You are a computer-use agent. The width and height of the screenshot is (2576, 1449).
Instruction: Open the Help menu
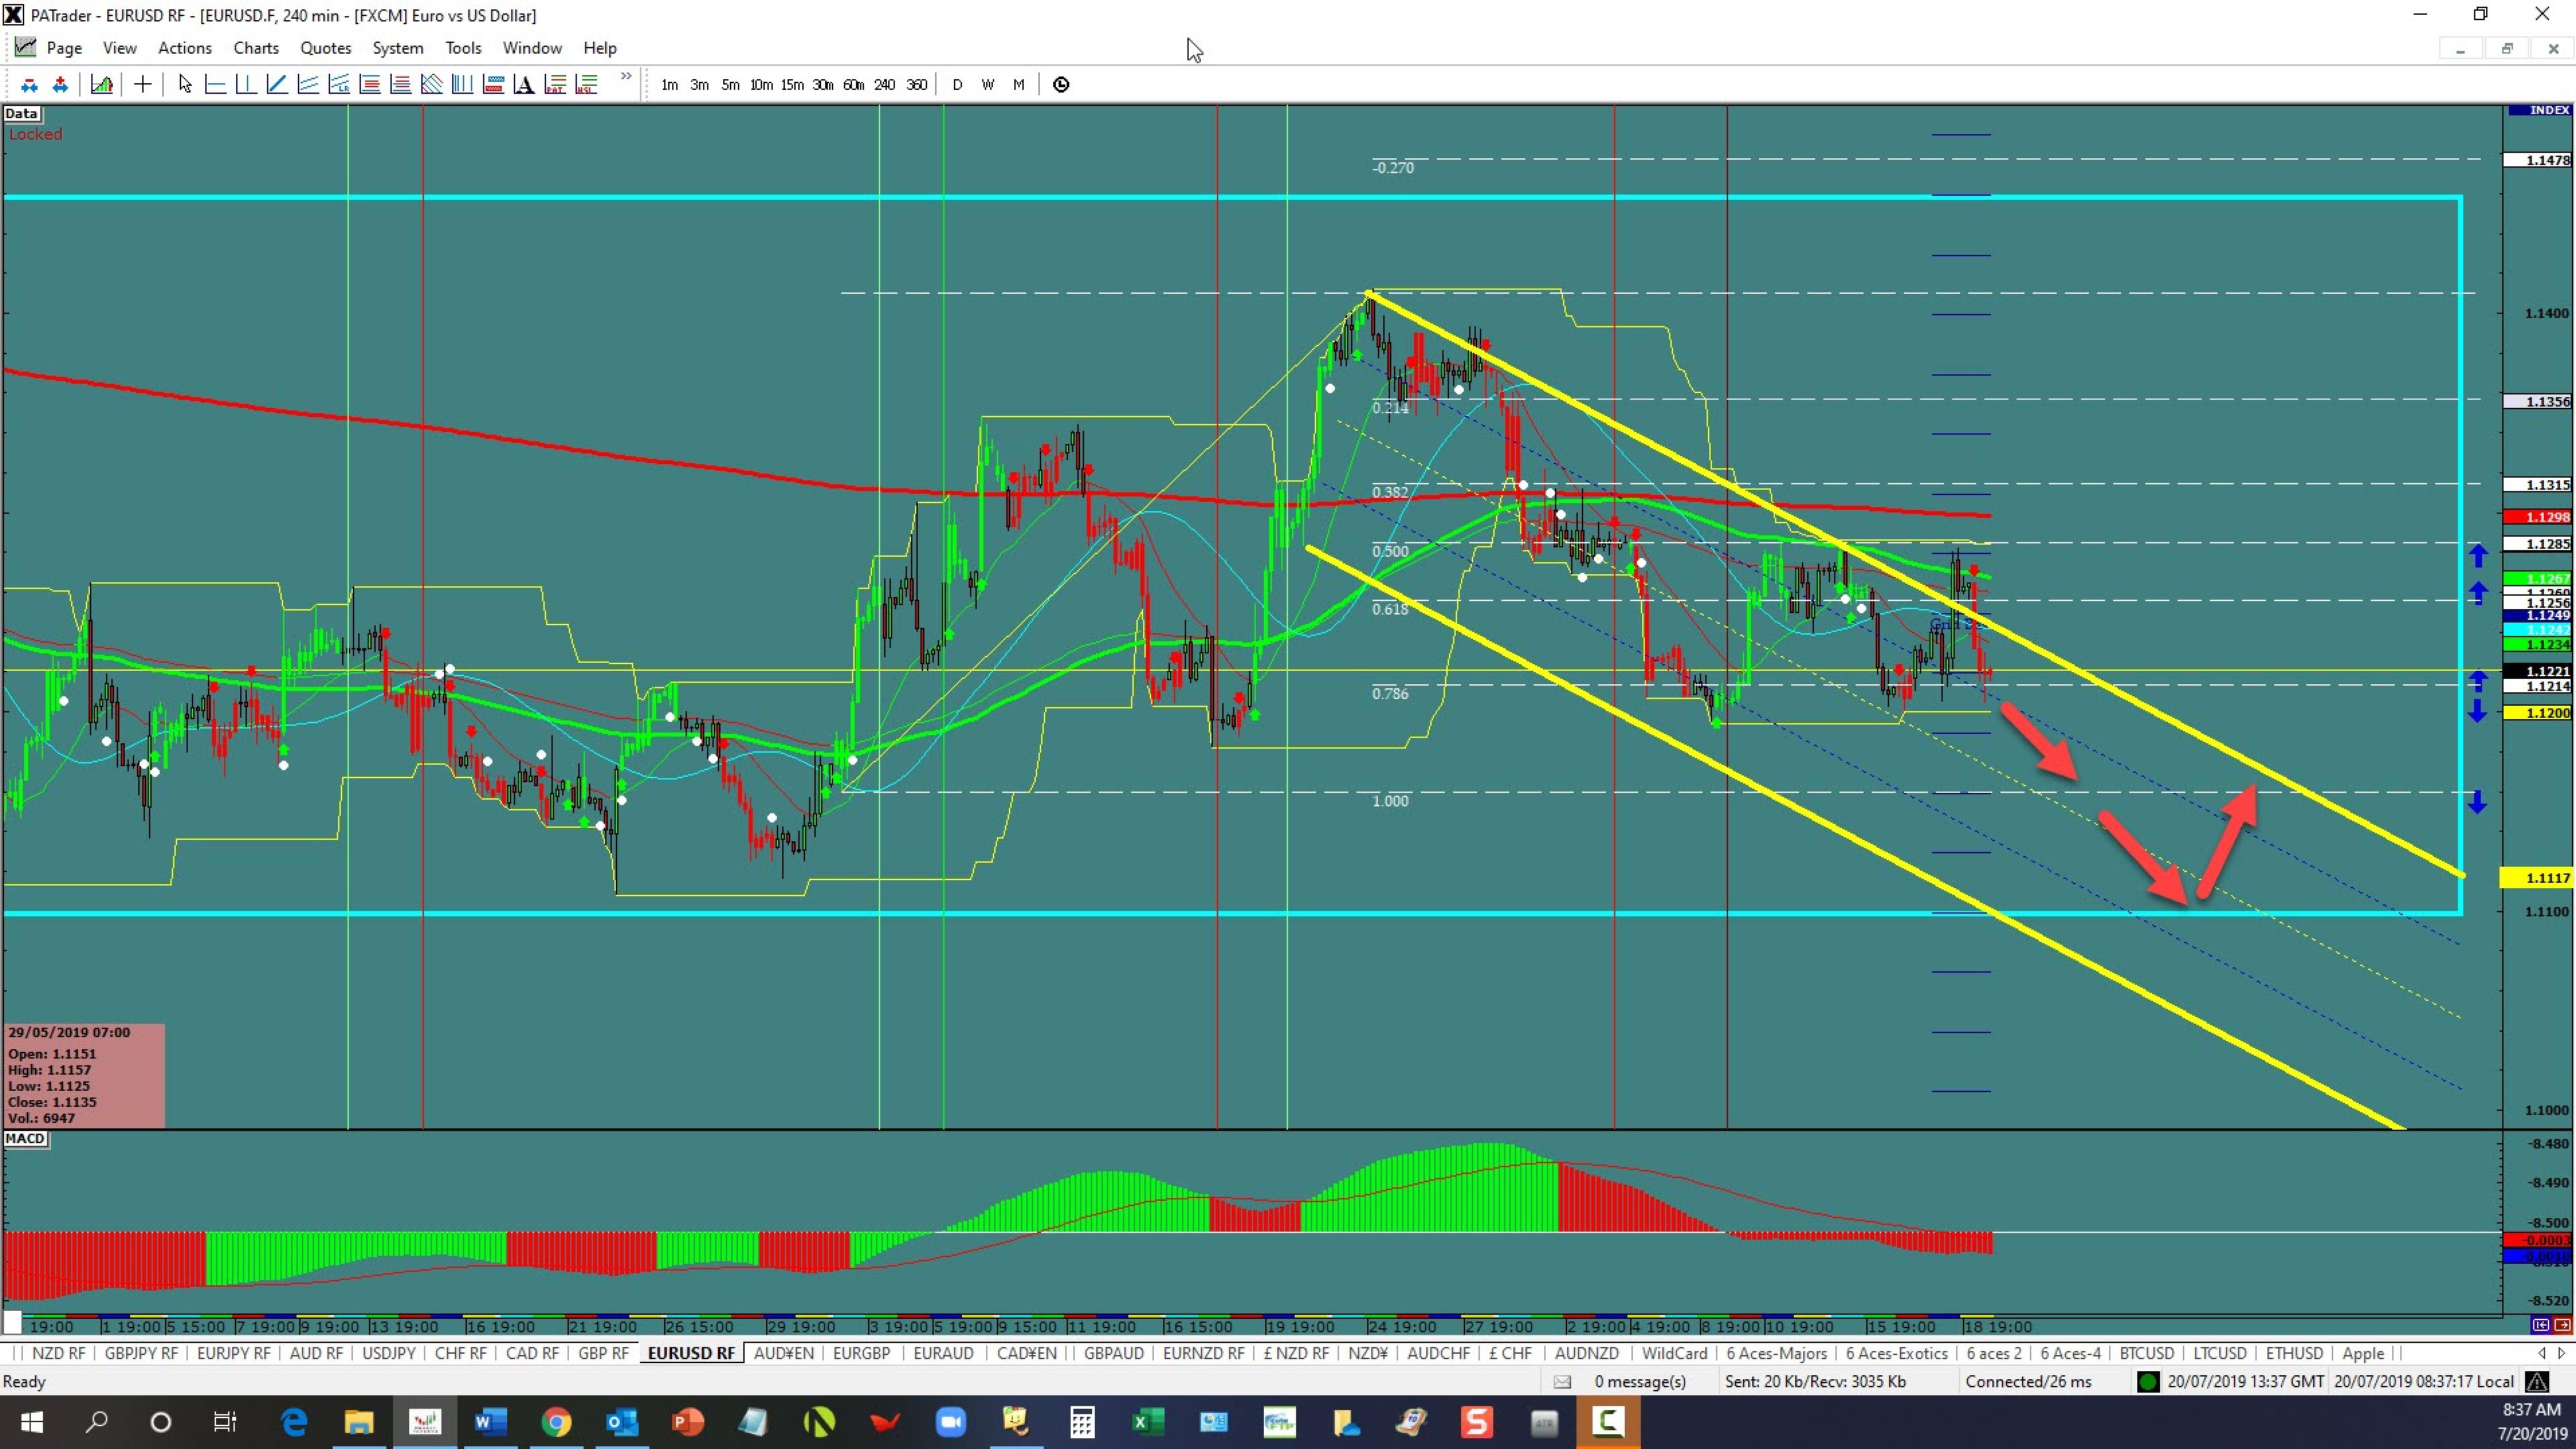pos(600,48)
